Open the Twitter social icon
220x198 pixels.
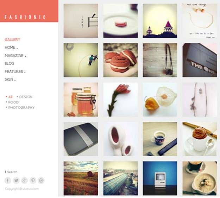tap(16, 180)
